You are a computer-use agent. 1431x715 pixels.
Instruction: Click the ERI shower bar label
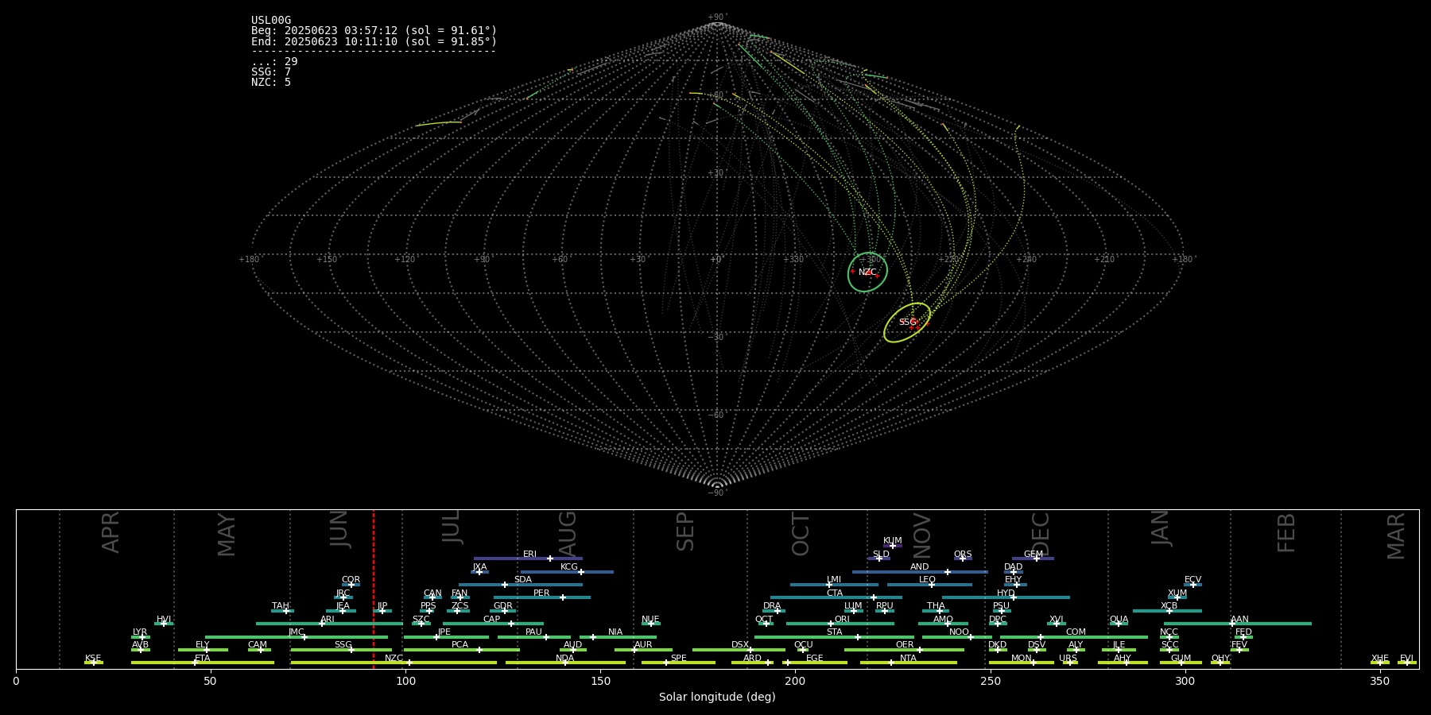click(x=529, y=555)
